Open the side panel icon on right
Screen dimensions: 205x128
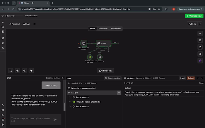click(200, 54)
